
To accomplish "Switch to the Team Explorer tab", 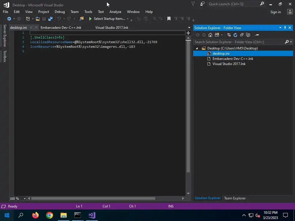I will (235, 198).
